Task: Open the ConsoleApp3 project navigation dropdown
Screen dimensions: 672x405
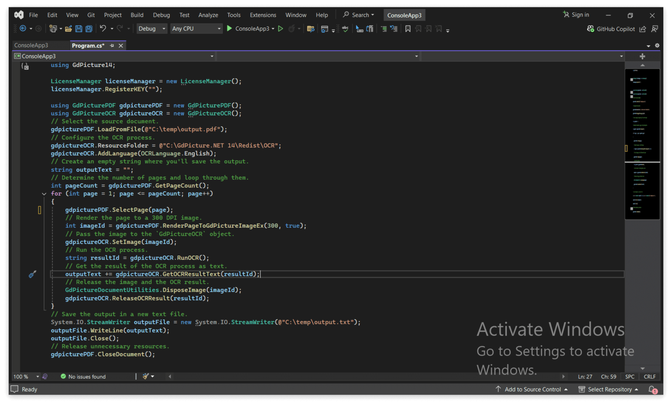Action: click(x=114, y=56)
